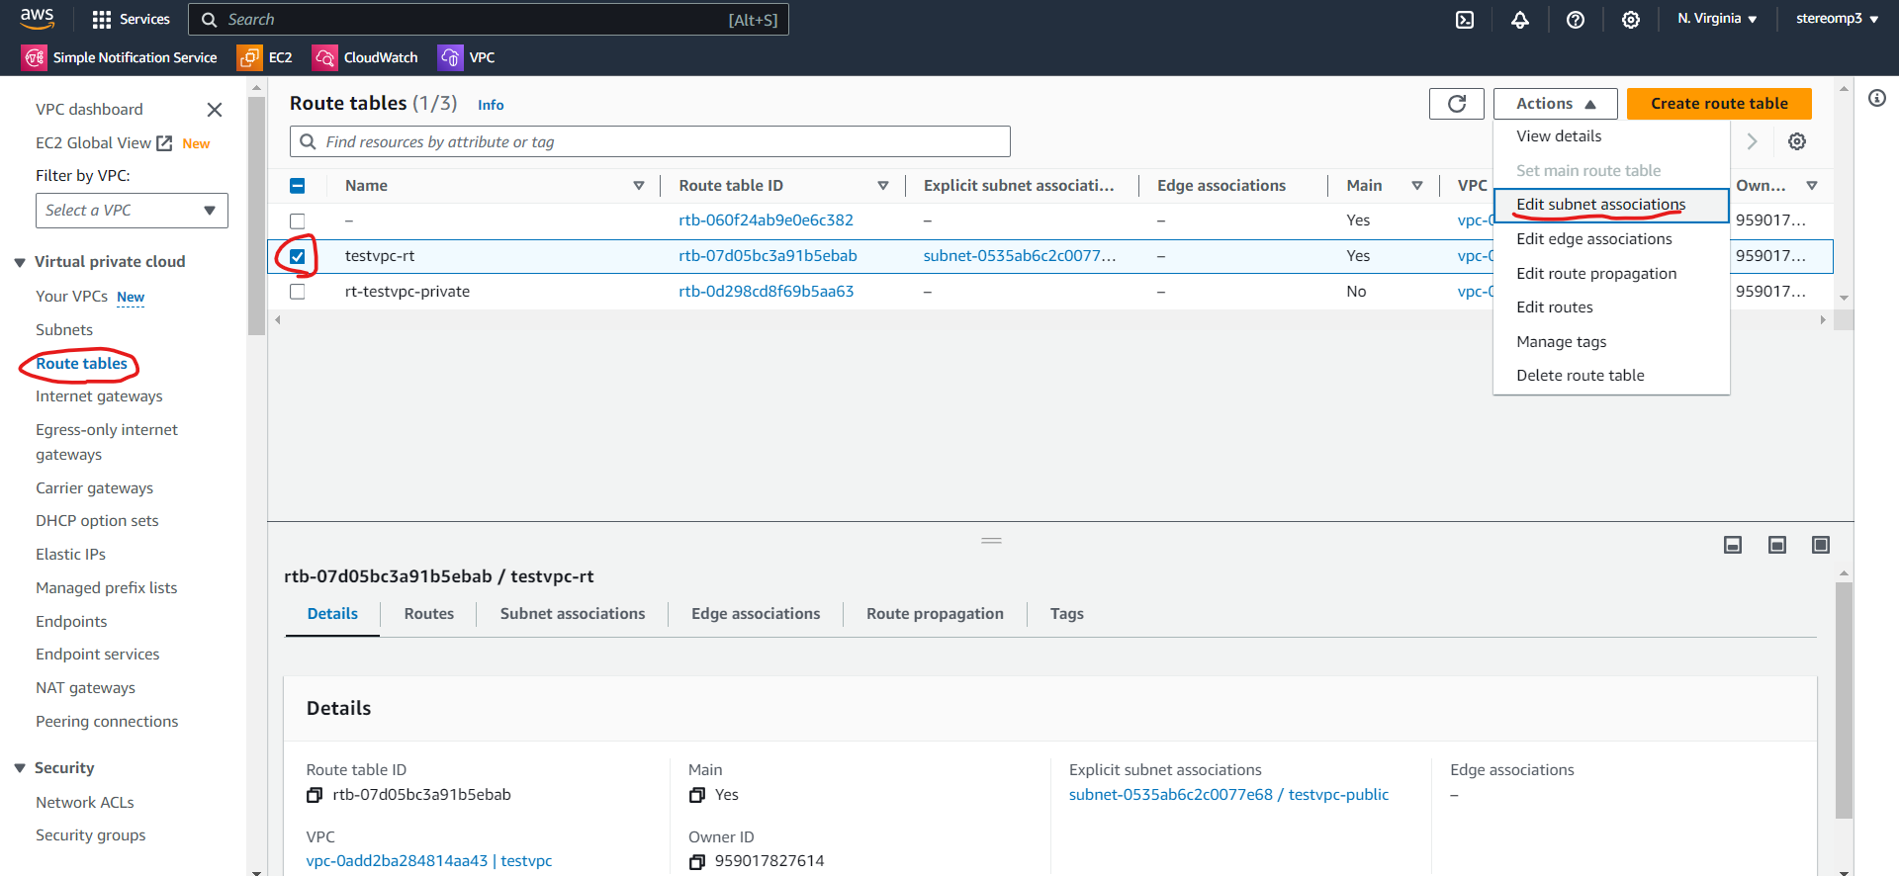Click the AWS logo home icon

click(x=38, y=19)
